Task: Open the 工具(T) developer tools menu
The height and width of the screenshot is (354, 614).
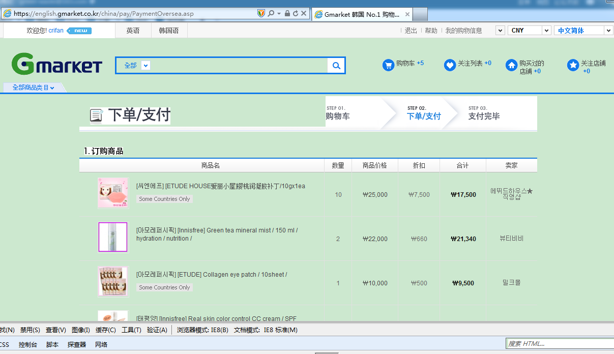Action: [x=131, y=330]
